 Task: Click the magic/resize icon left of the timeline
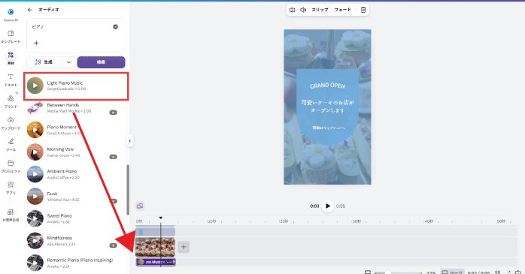(140, 206)
